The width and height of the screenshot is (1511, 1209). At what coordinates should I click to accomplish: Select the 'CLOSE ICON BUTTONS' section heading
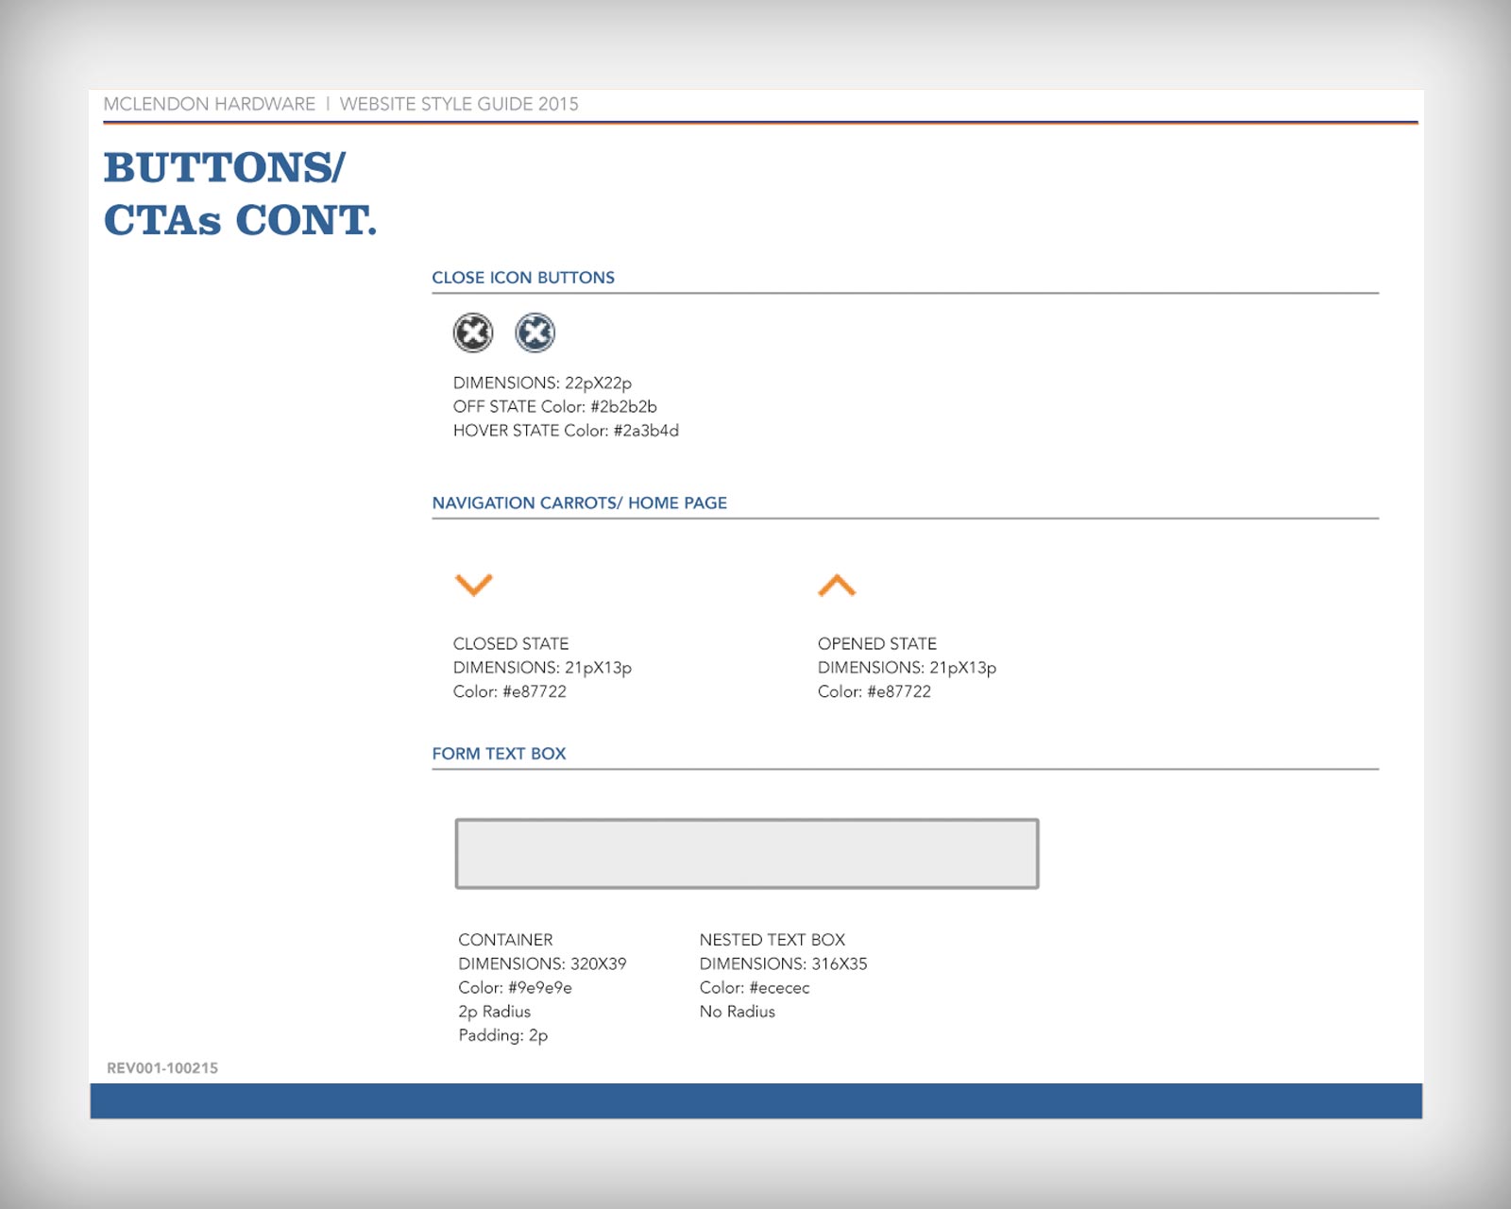[523, 278]
